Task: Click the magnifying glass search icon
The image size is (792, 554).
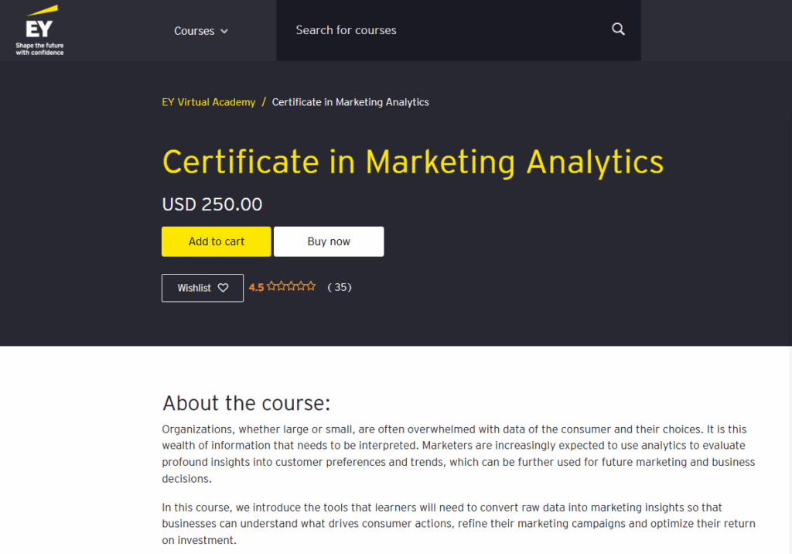Action: tap(618, 29)
